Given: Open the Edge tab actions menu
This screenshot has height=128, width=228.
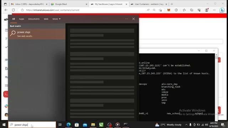Looking at the screenshot, I should tap(5, 4).
